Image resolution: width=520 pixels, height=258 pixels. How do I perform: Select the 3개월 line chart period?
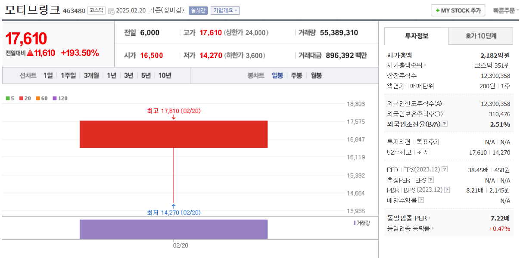91,75
